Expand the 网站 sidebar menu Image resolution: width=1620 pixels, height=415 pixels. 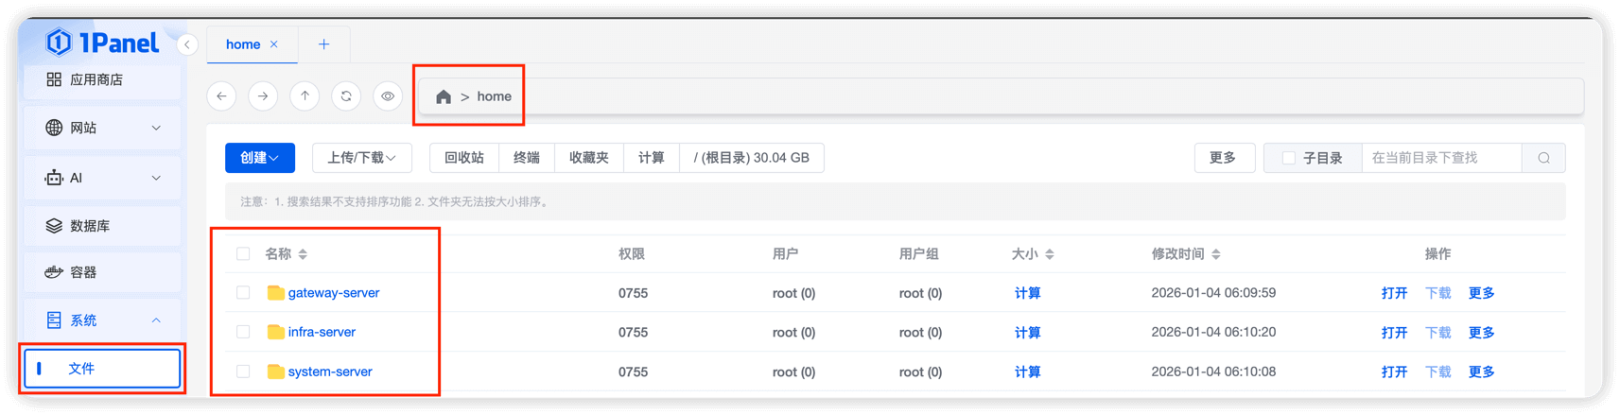(102, 128)
